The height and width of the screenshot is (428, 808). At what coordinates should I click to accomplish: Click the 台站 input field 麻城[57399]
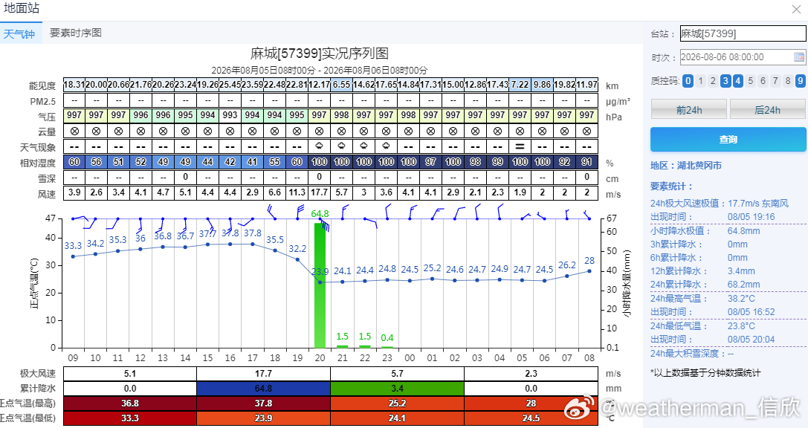[743, 34]
